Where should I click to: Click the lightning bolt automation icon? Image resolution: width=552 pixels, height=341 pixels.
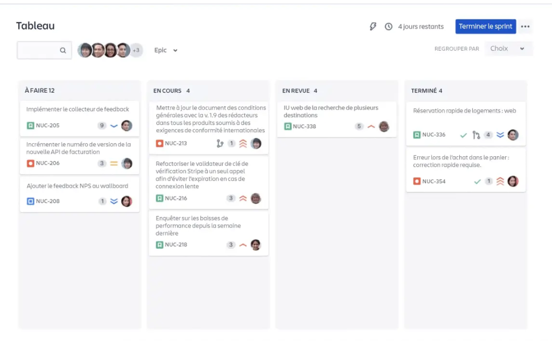(372, 26)
